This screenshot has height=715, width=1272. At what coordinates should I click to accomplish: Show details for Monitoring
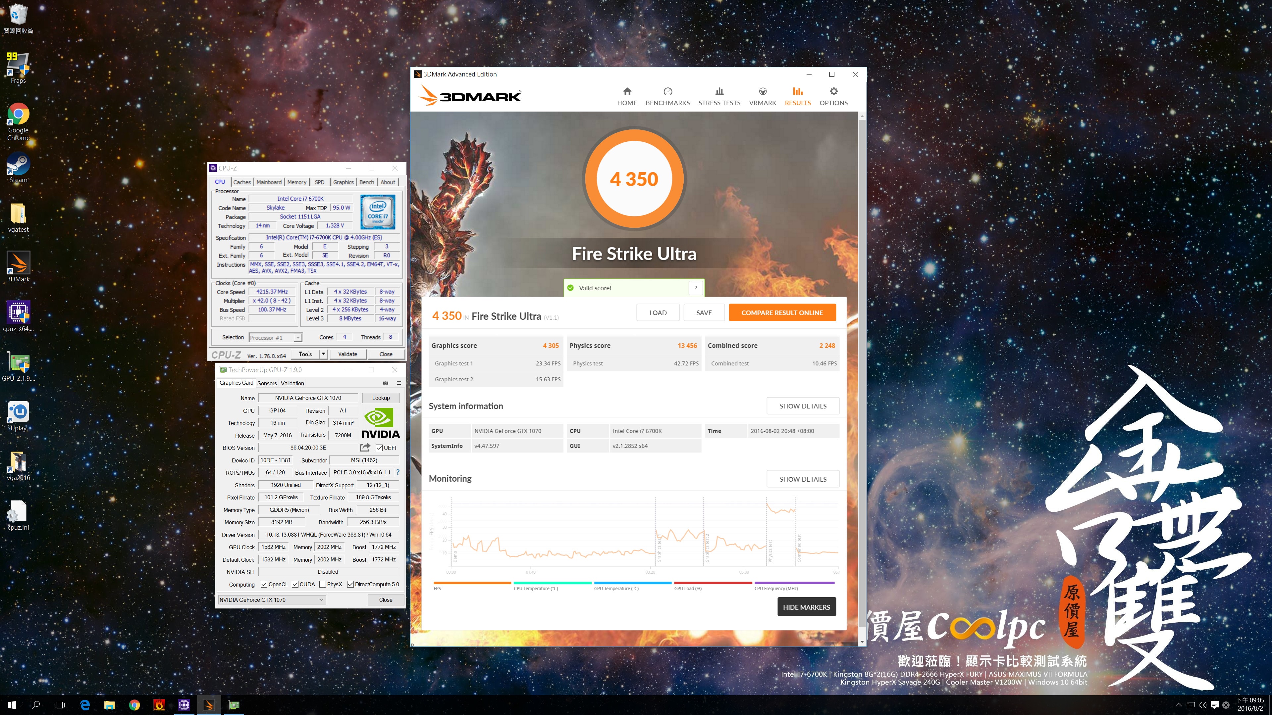point(803,479)
